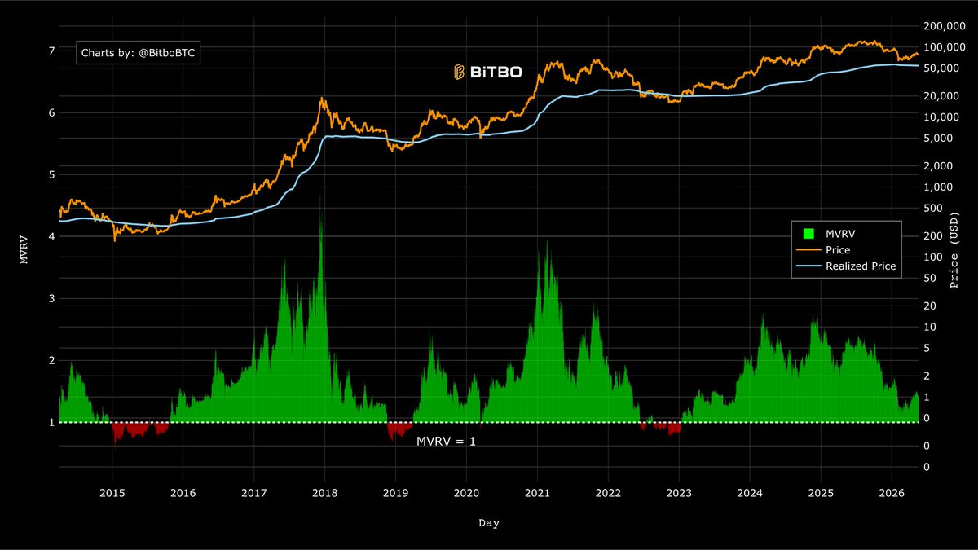
Task: Click the 2016 x-axis label
Action: [x=183, y=493]
